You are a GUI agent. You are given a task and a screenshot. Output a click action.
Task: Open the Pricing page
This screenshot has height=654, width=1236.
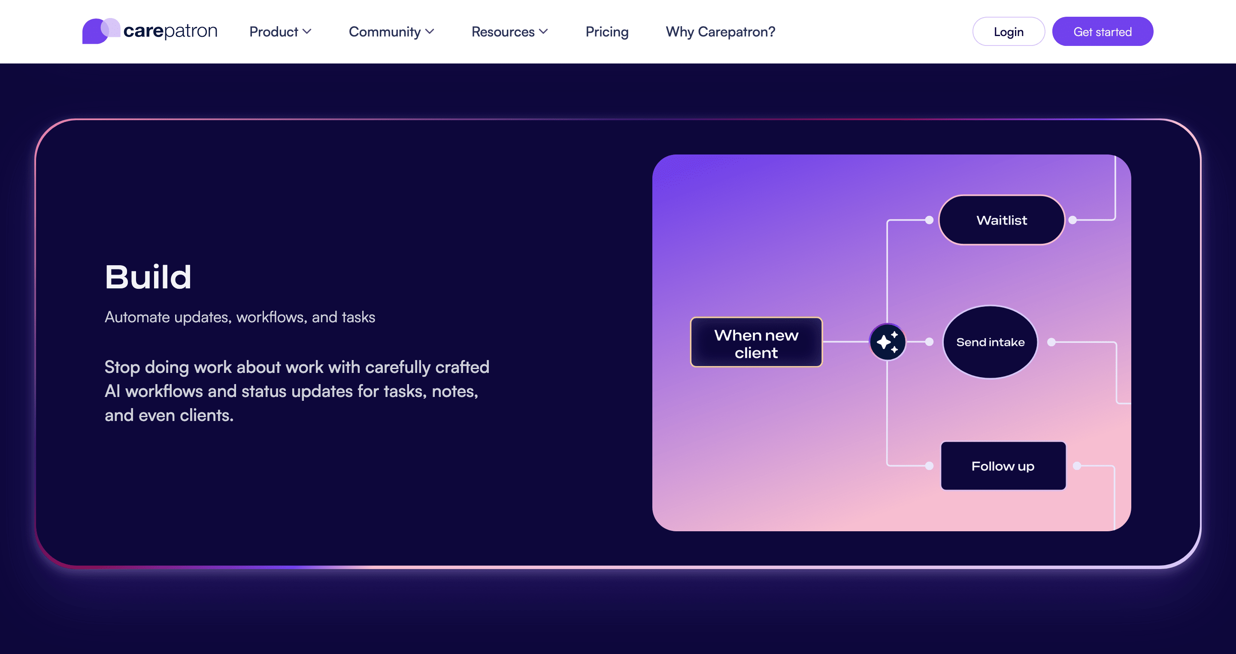(x=606, y=32)
